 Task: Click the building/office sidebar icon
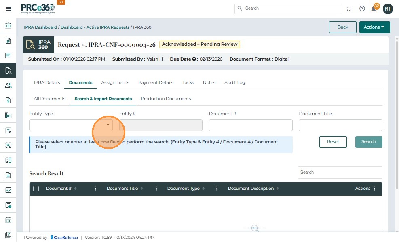pyautogui.click(x=8, y=116)
